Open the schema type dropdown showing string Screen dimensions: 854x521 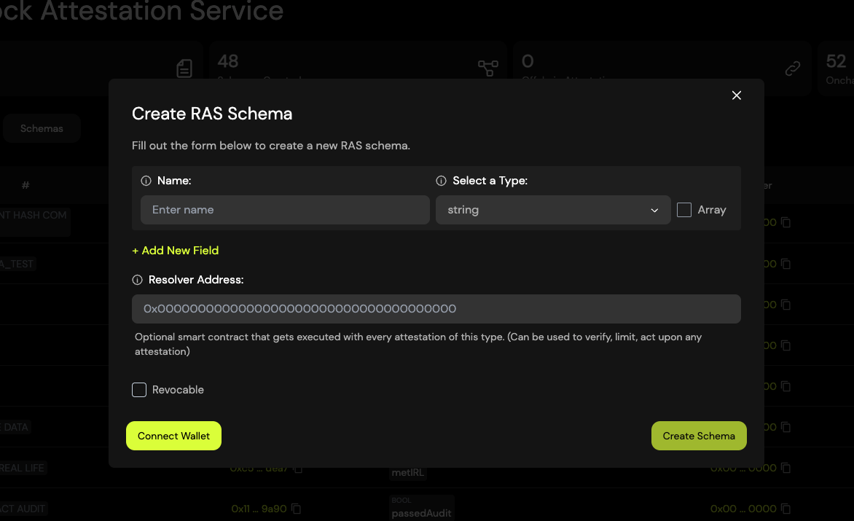[x=552, y=210]
